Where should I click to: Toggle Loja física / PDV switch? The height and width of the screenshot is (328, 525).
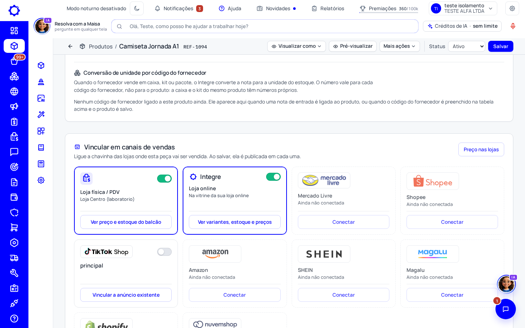tap(164, 179)
